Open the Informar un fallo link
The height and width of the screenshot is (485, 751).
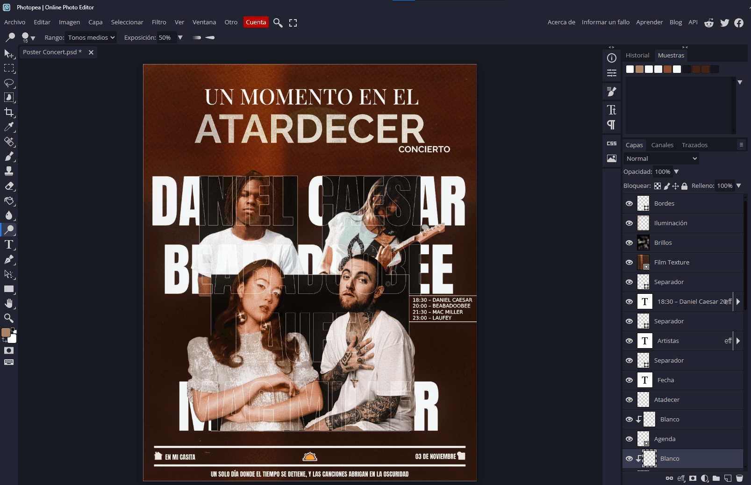(605, 22)
